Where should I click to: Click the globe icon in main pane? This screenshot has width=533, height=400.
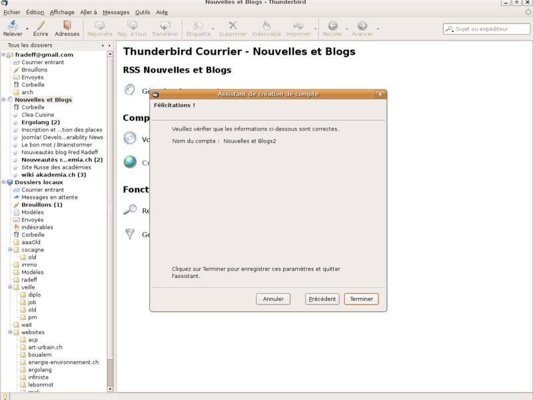click(x=130, y=162)
